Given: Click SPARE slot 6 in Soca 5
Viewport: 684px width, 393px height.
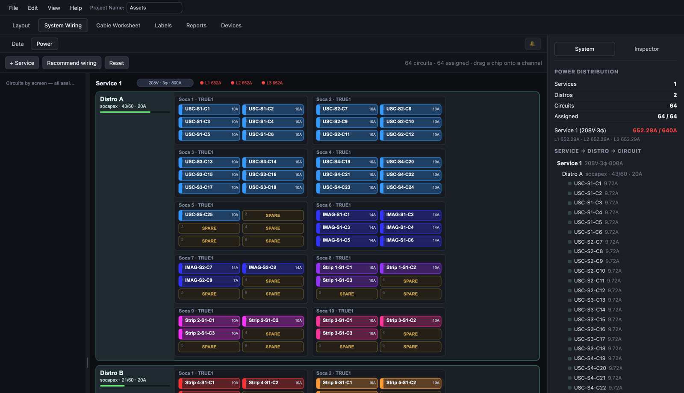Looking at the screenshot, I should tap(273, 241).
